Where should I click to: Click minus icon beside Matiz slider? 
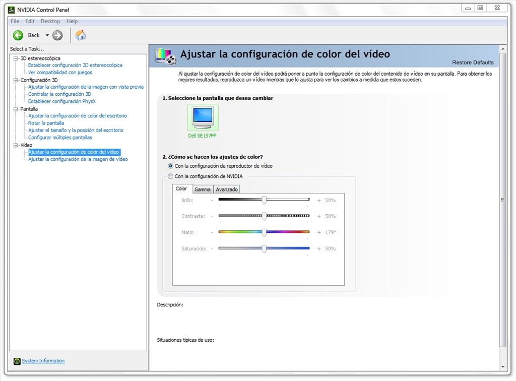pyautogui.click(x=212, y=232)
